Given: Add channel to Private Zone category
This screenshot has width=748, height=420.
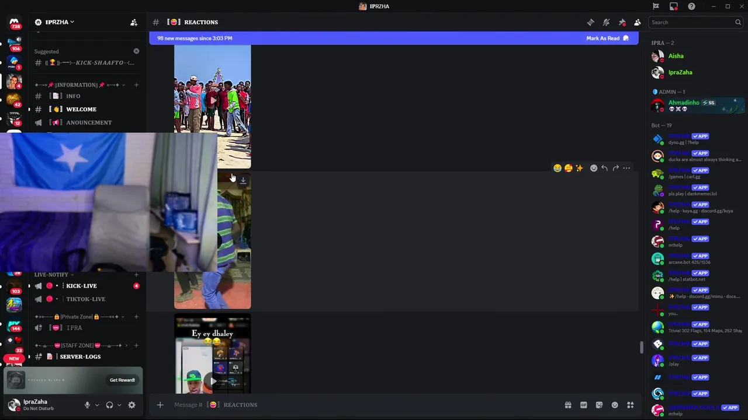Looking at the screenshot, I should [136, 317].
